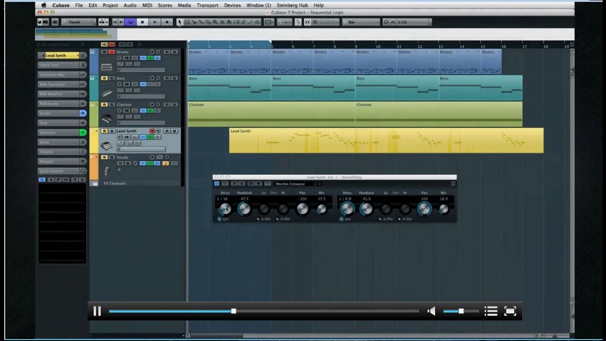Open the Transport menu
This screenshot has height=341, width=606.
(x=207, y=5)
